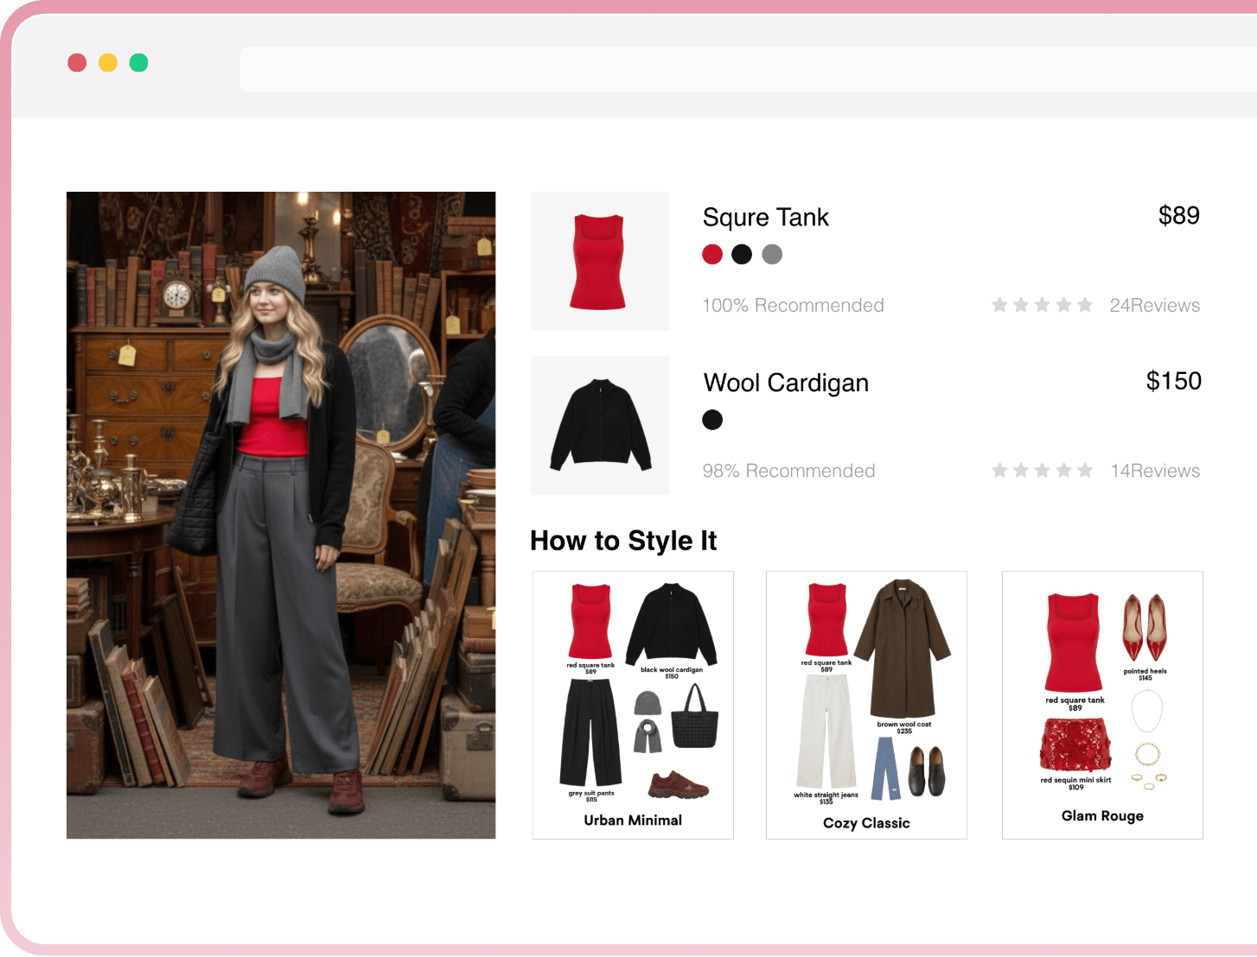Choose the black swatch under Wool Cardigan
This screenshot has height=957, width=1257.
point(712,420)
